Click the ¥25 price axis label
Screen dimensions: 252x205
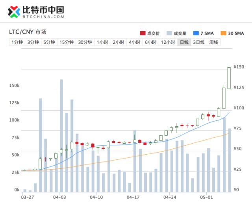(237, 169)
